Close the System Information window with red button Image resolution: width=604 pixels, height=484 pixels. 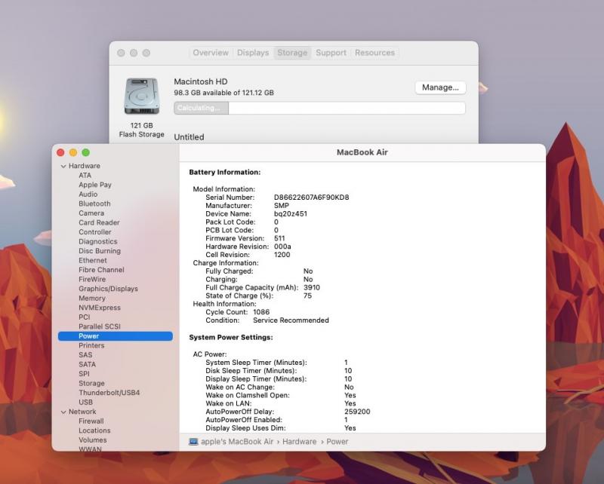point(60,153)
